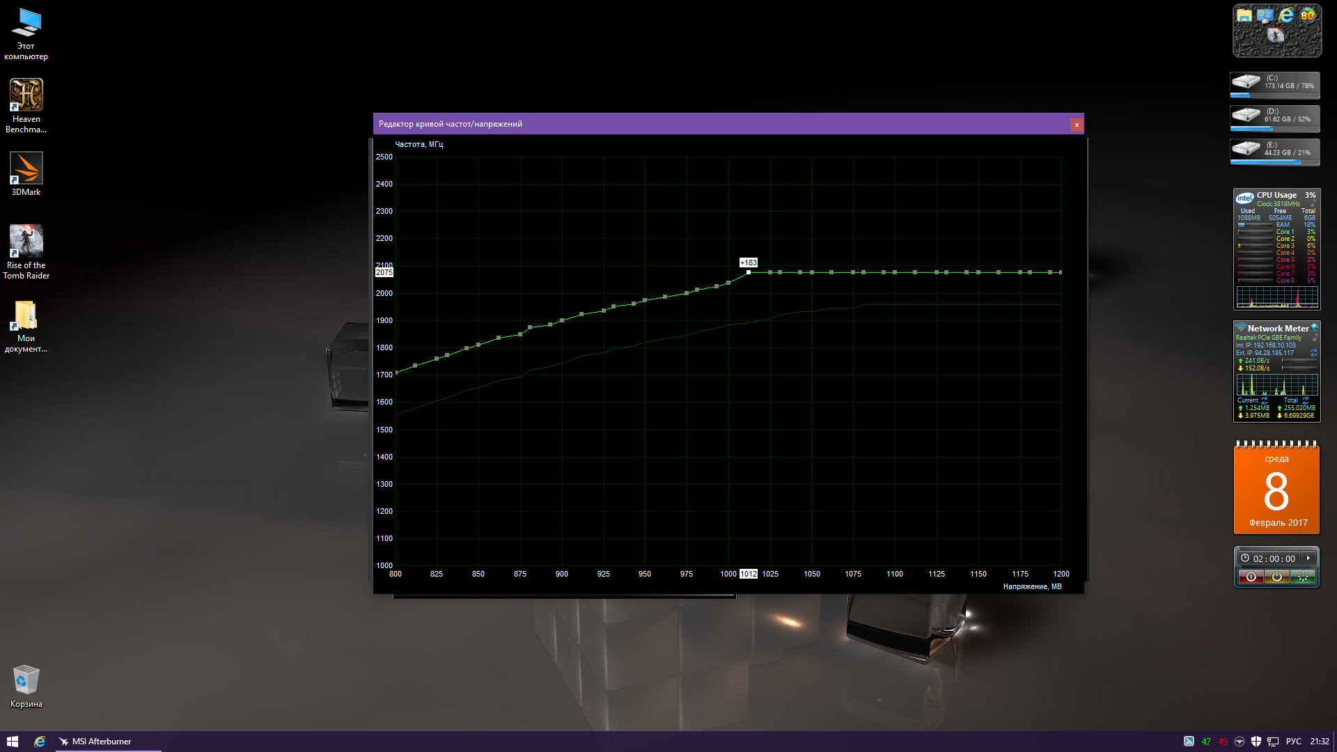Open the File Explorer launcher gadget icon
Viewport: 1337px width, 752px height.
point(1244,15)
